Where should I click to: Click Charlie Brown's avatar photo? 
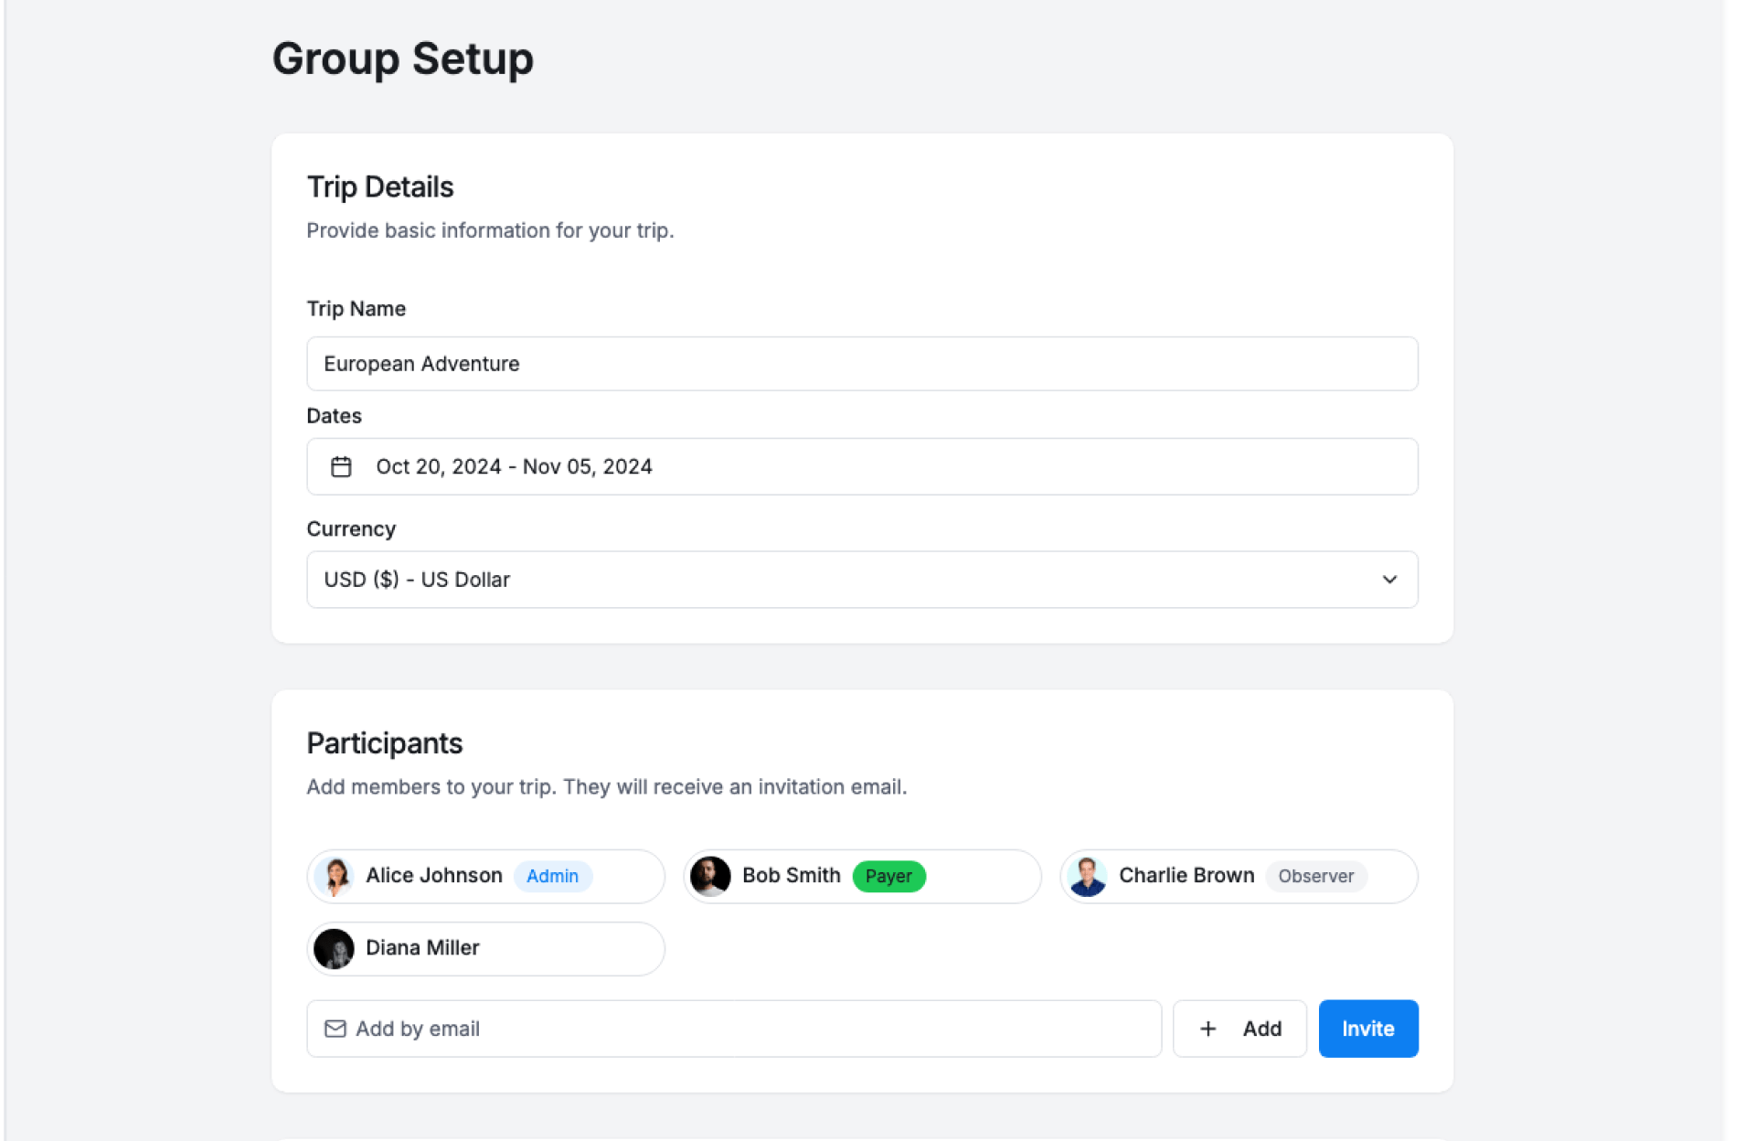point(1087,876)
